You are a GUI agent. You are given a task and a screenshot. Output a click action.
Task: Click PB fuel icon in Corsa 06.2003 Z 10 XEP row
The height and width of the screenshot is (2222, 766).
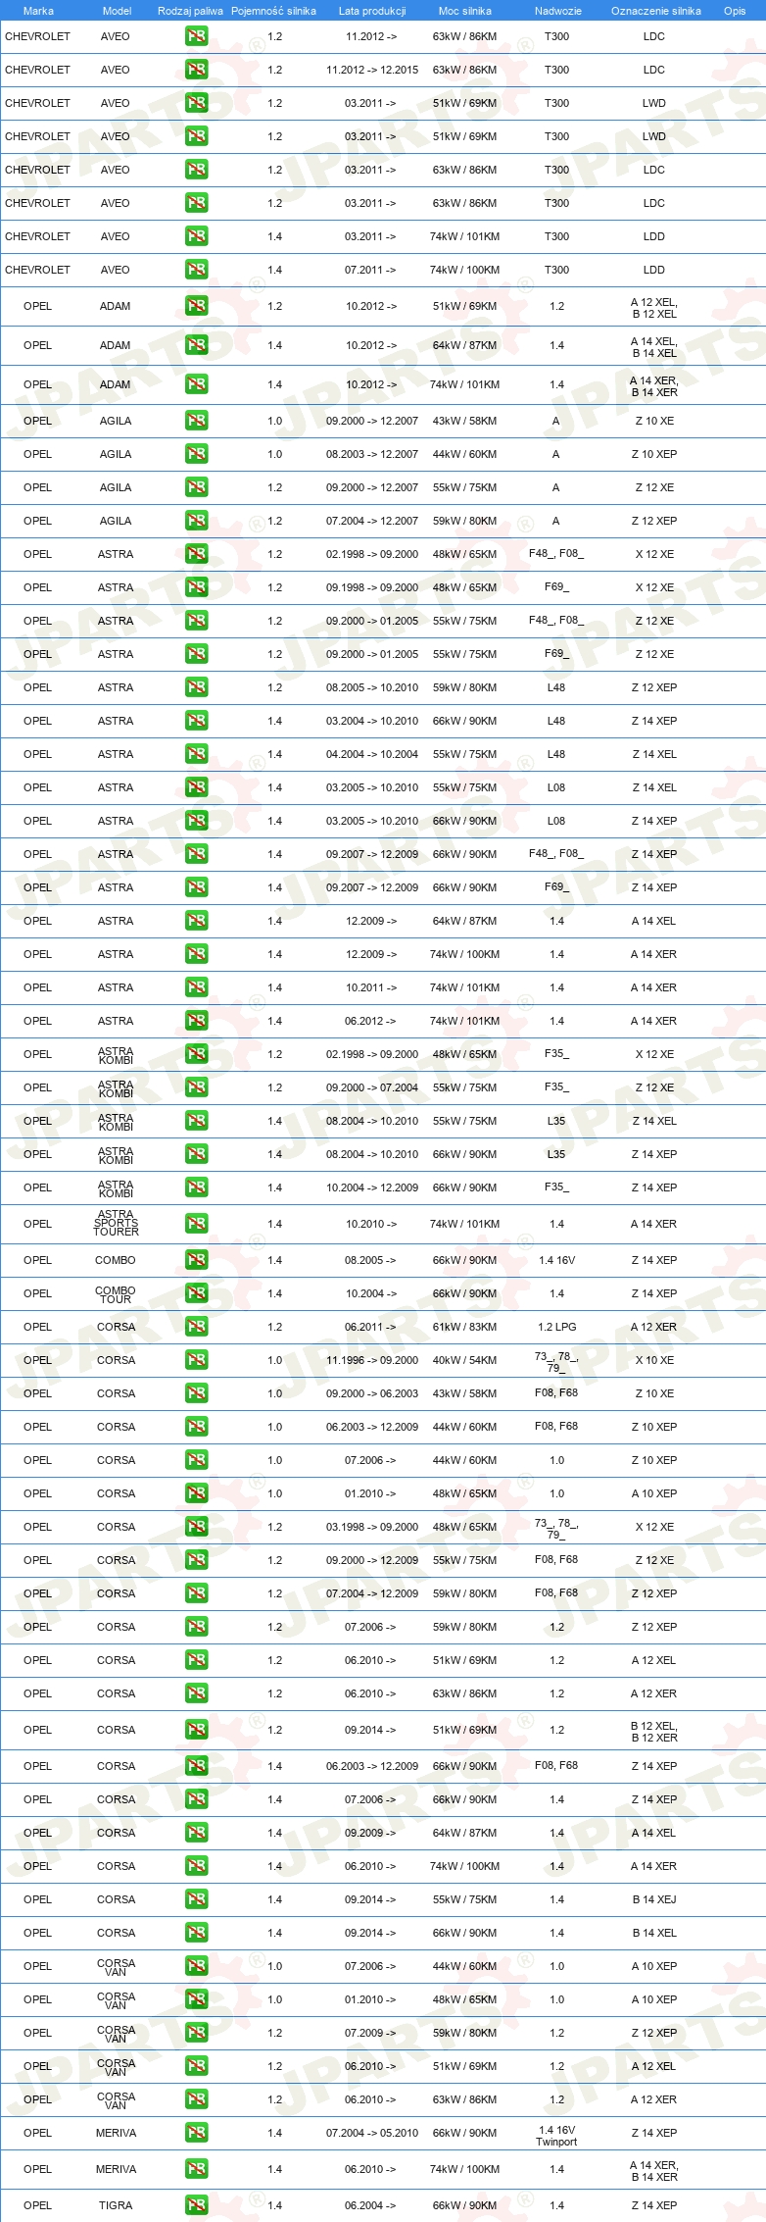(x=196, y=1427)
